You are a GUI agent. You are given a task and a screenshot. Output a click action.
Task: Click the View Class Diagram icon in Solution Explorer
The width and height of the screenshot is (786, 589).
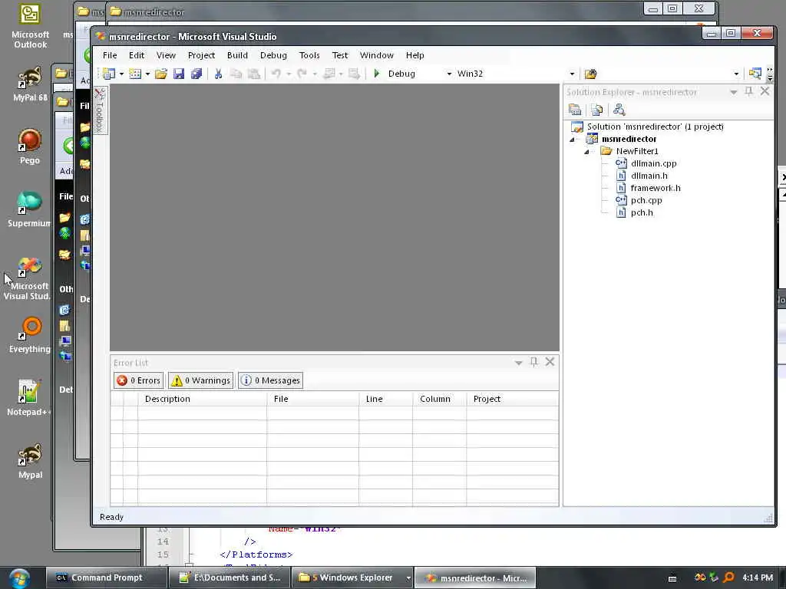point(619,109)
